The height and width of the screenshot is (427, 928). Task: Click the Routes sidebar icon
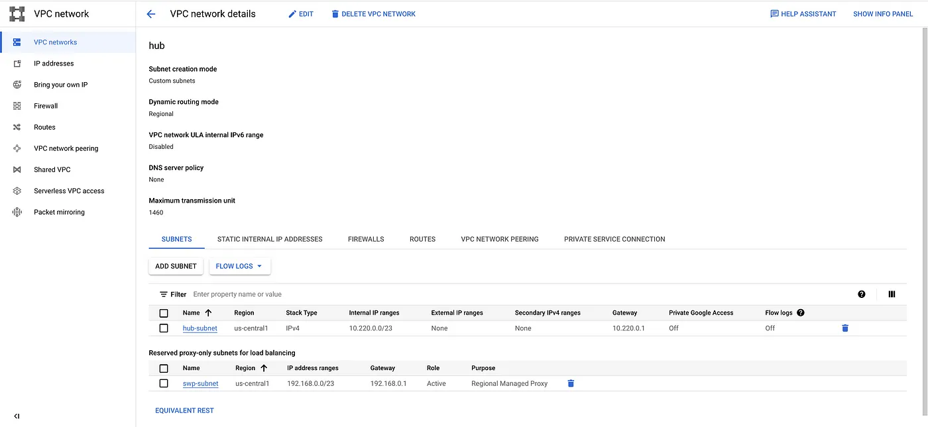pos(17,127)
